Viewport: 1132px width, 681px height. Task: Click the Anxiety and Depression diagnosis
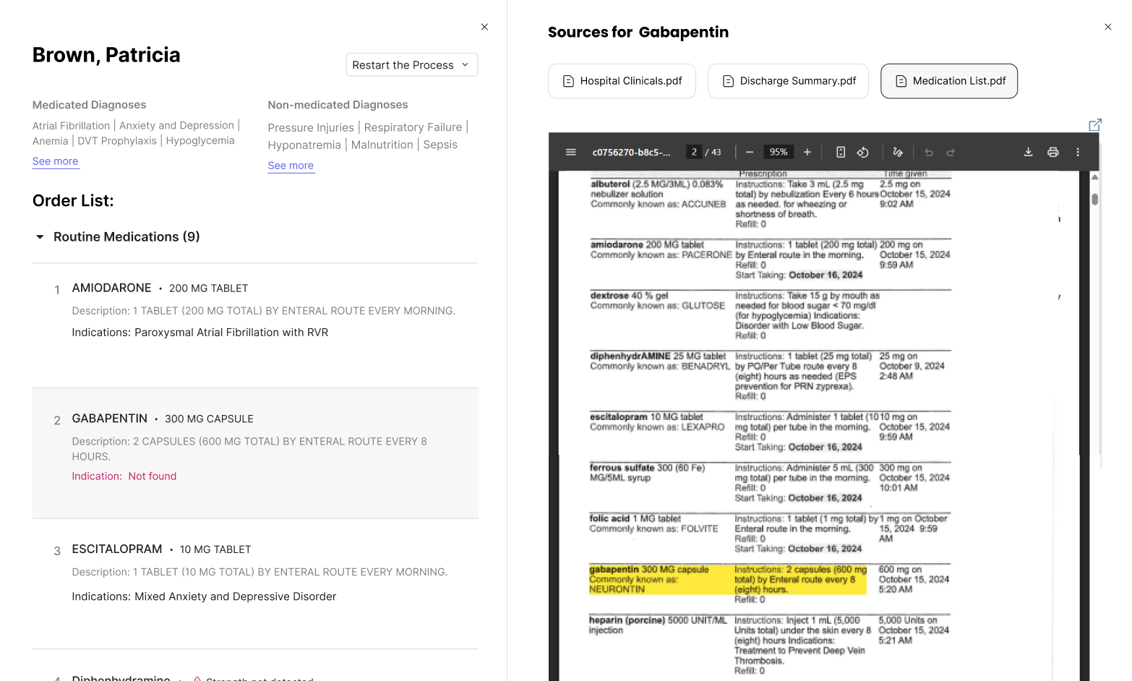pyautogui.click(x=177, y=126)
